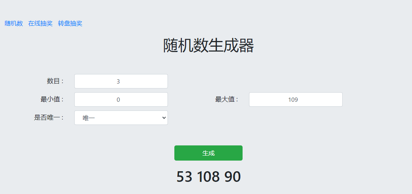Screen dimensions: 412x194
Task: Click into the 最小值 input box
Action: [121, 99]
